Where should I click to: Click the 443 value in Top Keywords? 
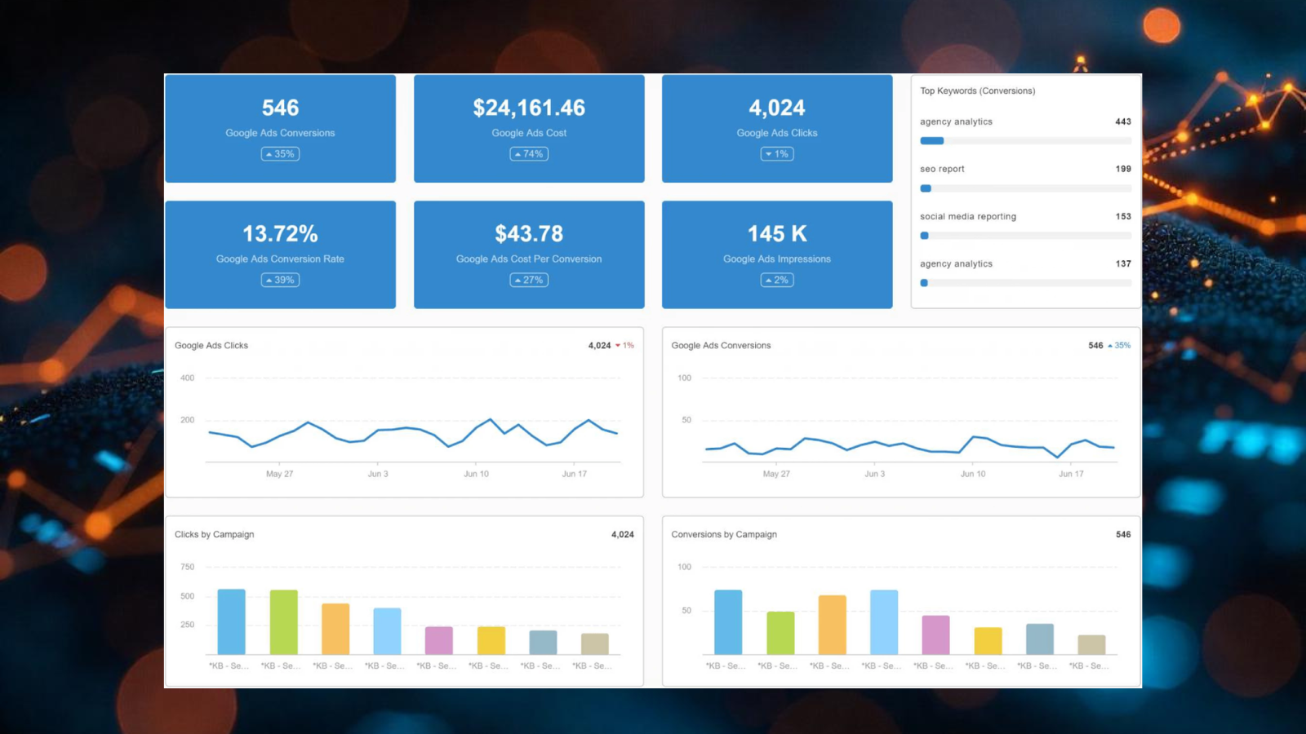[1123, 122]
